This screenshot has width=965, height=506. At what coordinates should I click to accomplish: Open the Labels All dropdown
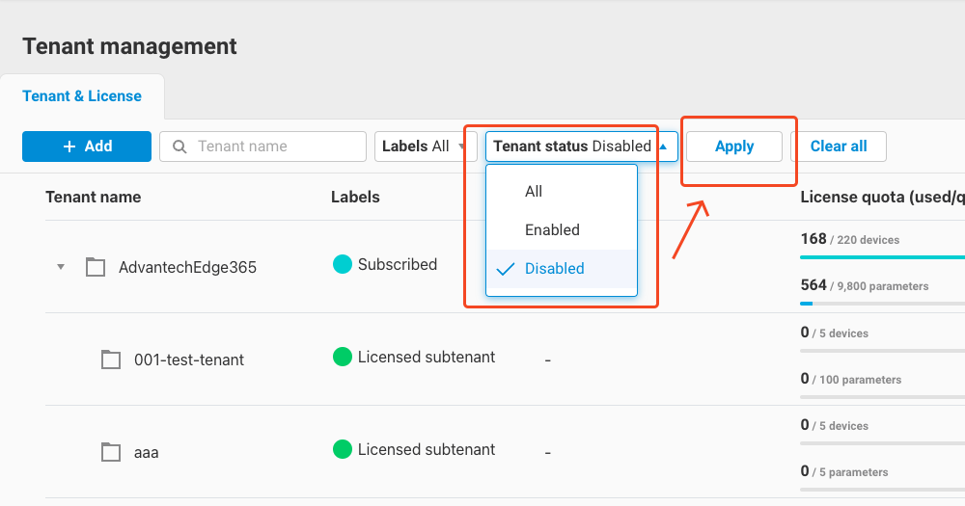[x=426, y=146]
